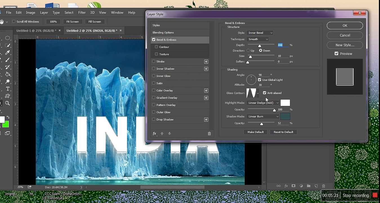Viewport: 380px width, 203px height.
Task: Pick the Eyedropper tool
Action: [x=8, y=53]
